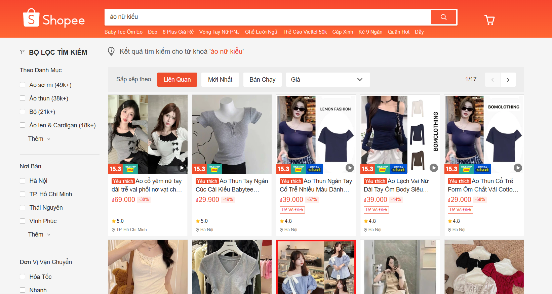This screenshot has height=294, width=552.
Task: Click price ₫29.900
Action: click(207, 200)
